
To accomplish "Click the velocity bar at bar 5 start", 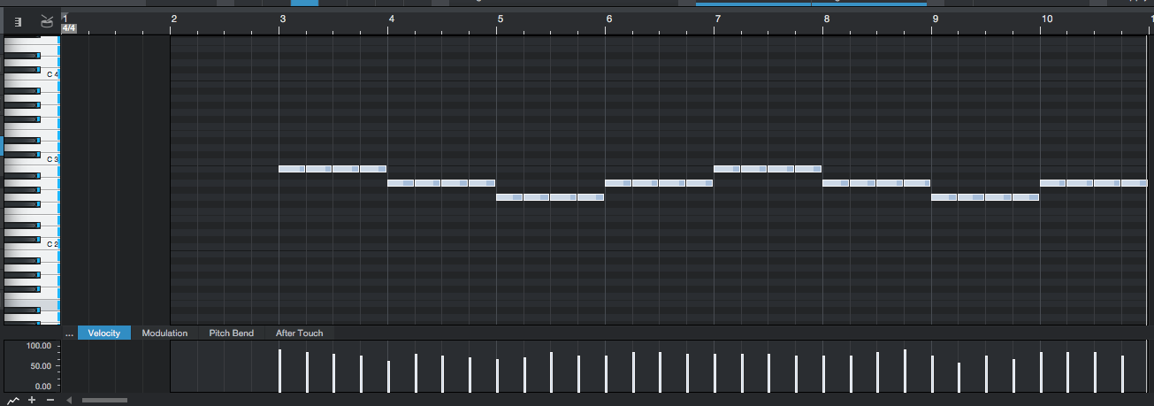I will (x=497, y=376).
